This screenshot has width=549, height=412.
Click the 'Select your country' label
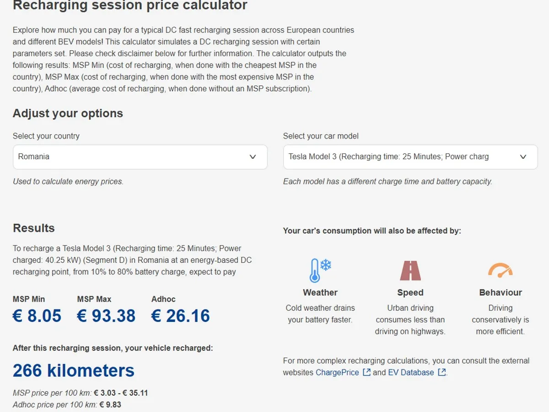[46, 136]
